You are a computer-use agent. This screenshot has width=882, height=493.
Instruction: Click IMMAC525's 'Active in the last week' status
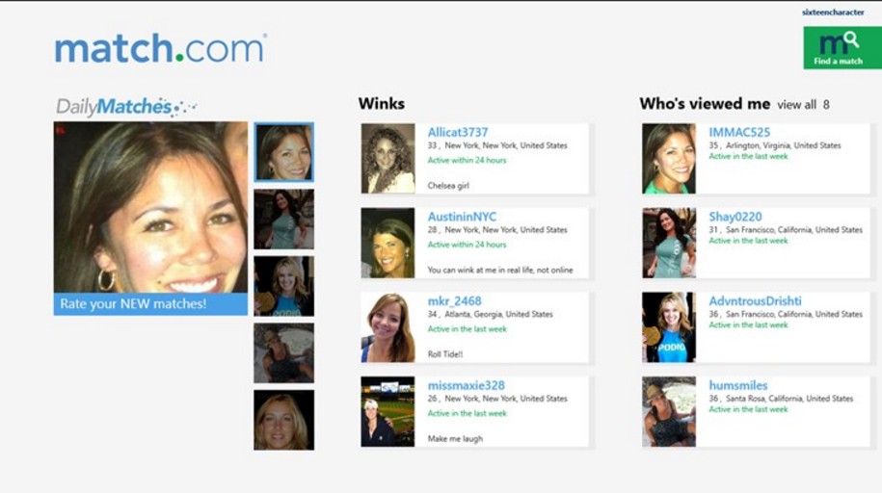[x=748, y=156]
